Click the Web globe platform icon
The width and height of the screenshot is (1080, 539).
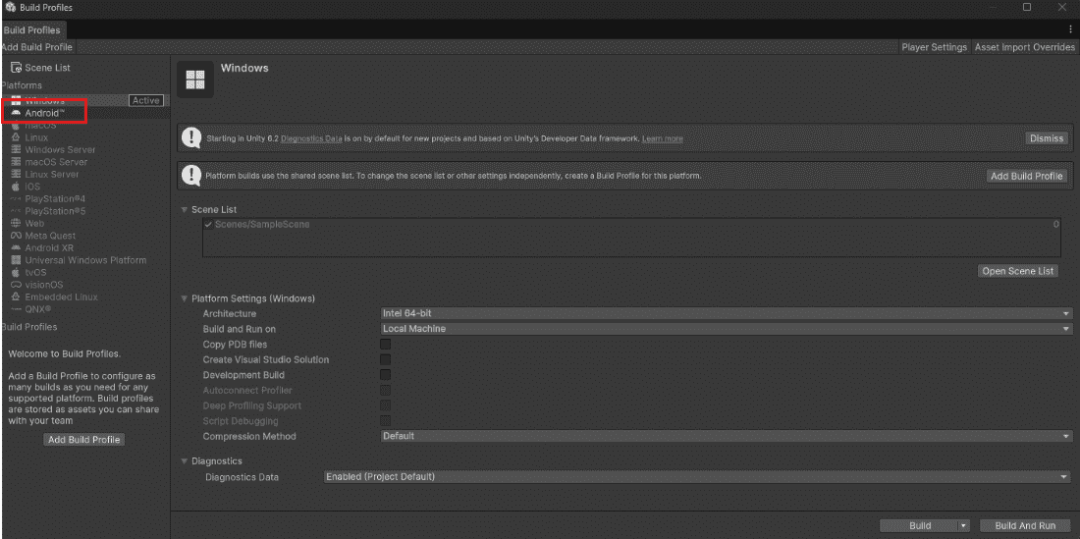pos(16,223)
